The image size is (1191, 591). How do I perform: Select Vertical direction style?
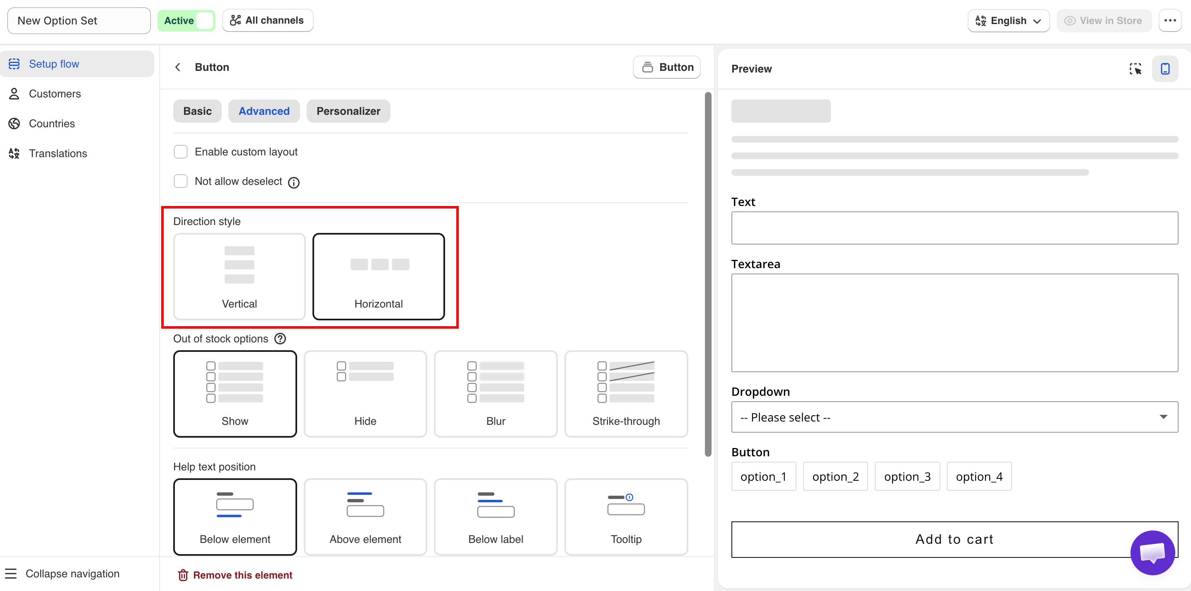pos(239,276)
